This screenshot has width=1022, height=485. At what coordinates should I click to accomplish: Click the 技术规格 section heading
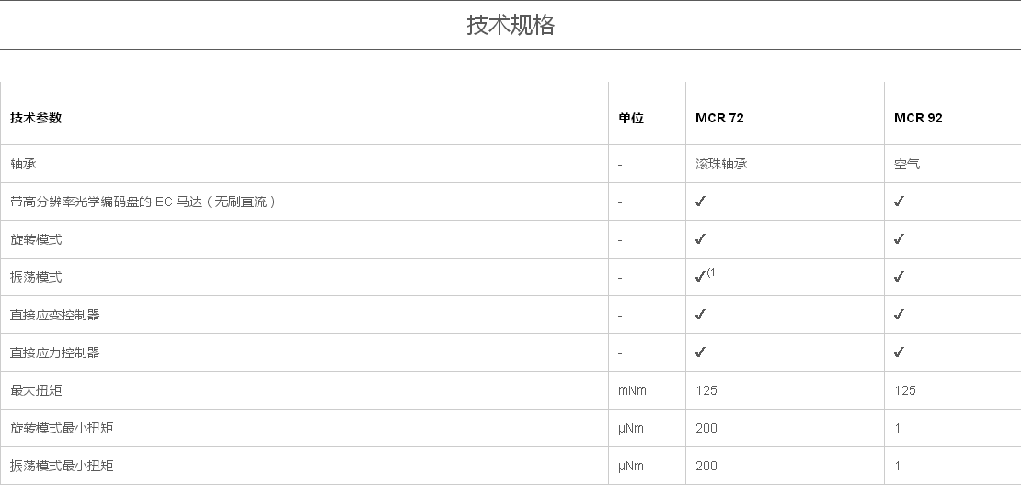click(x=511, y=25)
